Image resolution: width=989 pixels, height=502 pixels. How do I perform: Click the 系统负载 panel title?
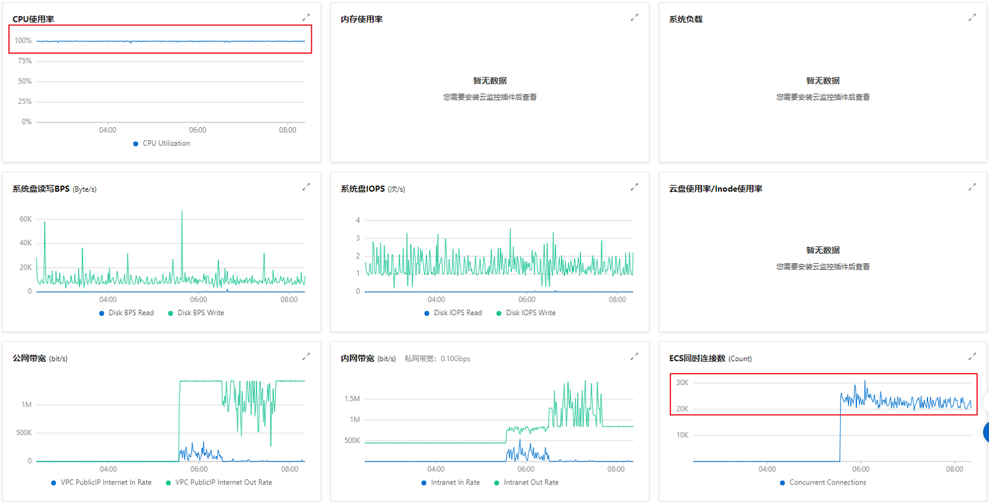pos(686,19)
